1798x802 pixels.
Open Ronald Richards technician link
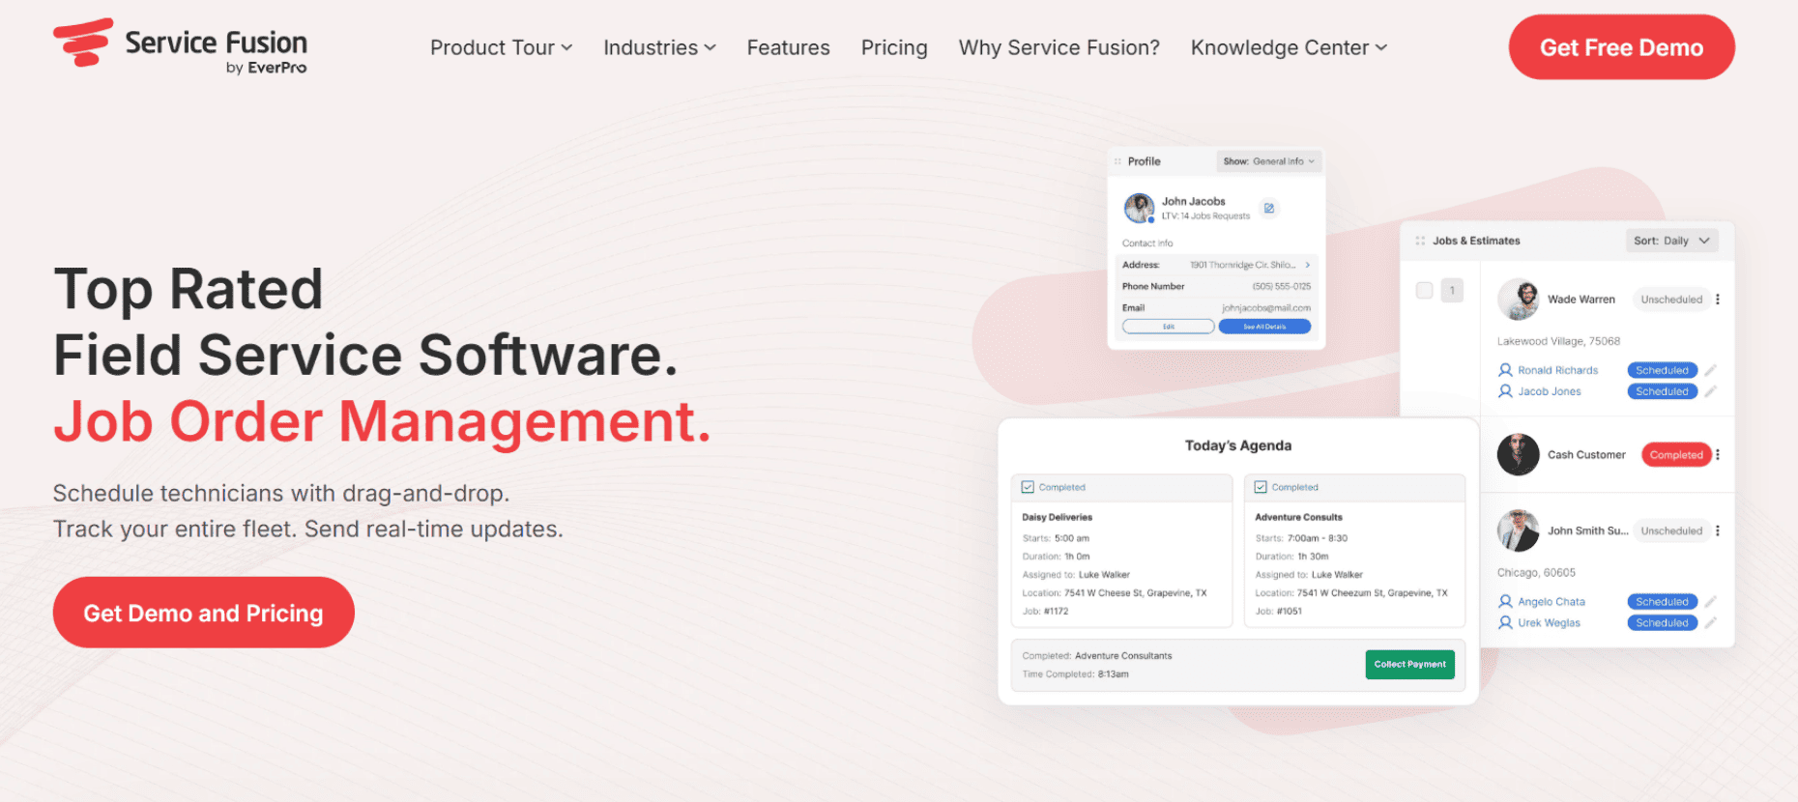pos(1557,370)
